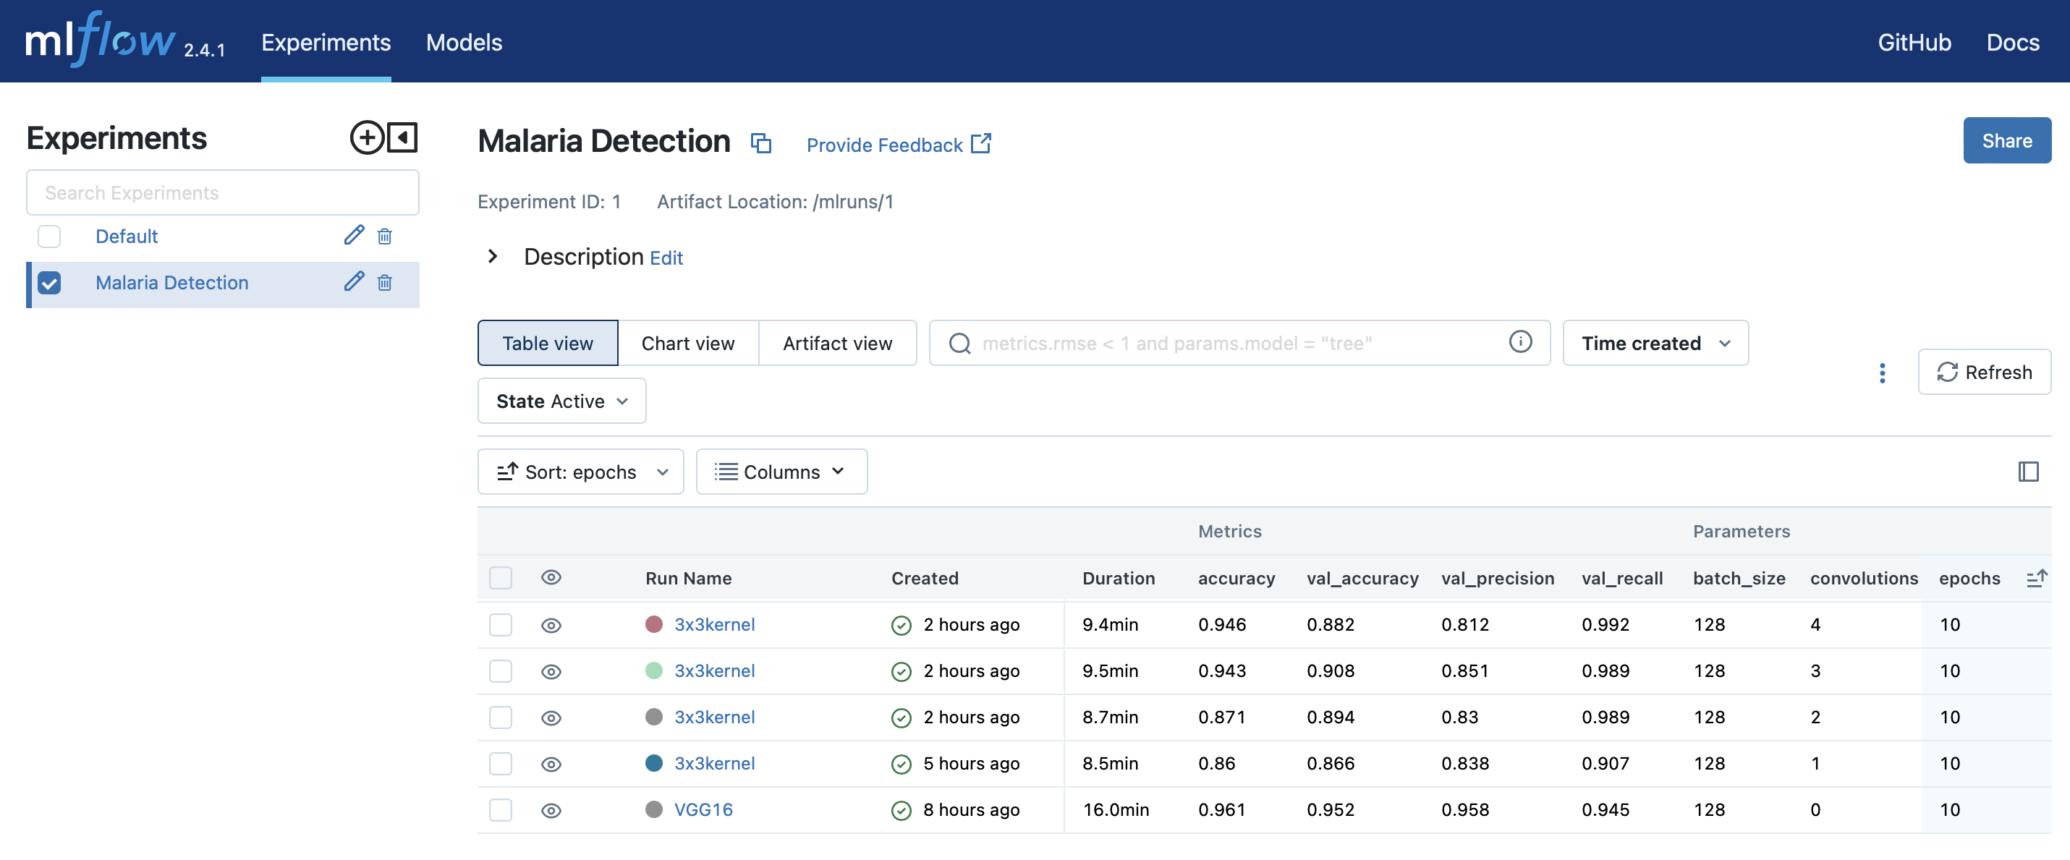Click the Run Name column header
Viewport: 2070px width, 860px height.
point(688,578)
